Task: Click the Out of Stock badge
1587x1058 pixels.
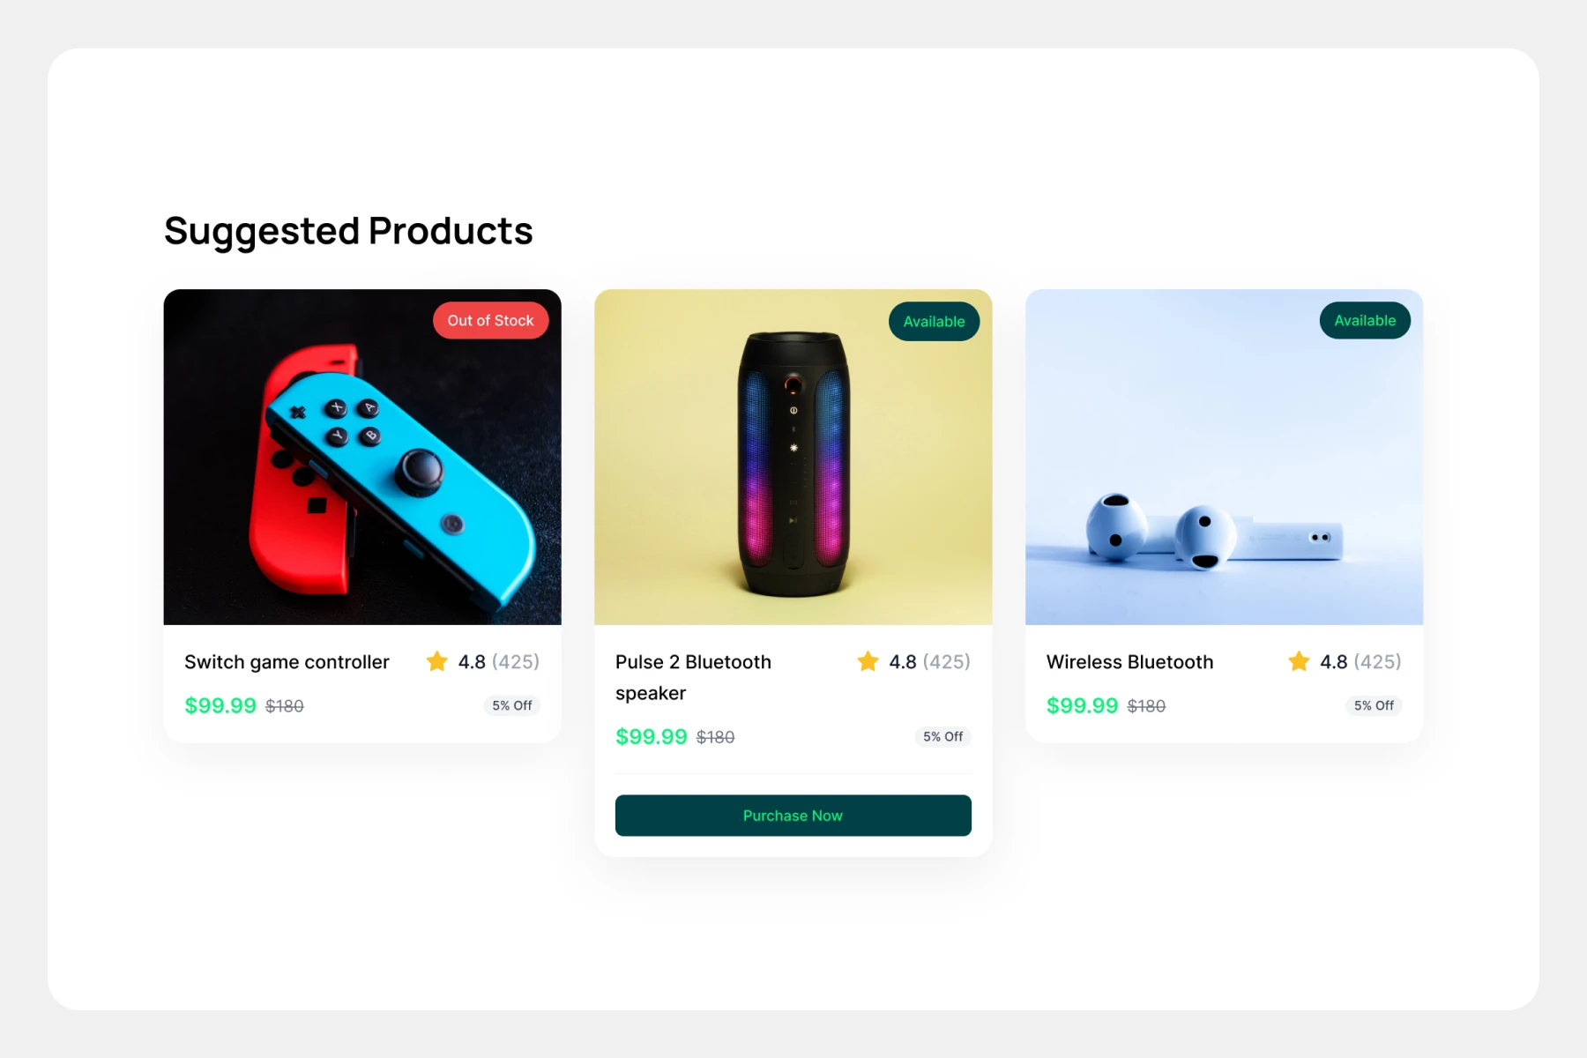Action: pyautogui.click(x=490, y=321)
